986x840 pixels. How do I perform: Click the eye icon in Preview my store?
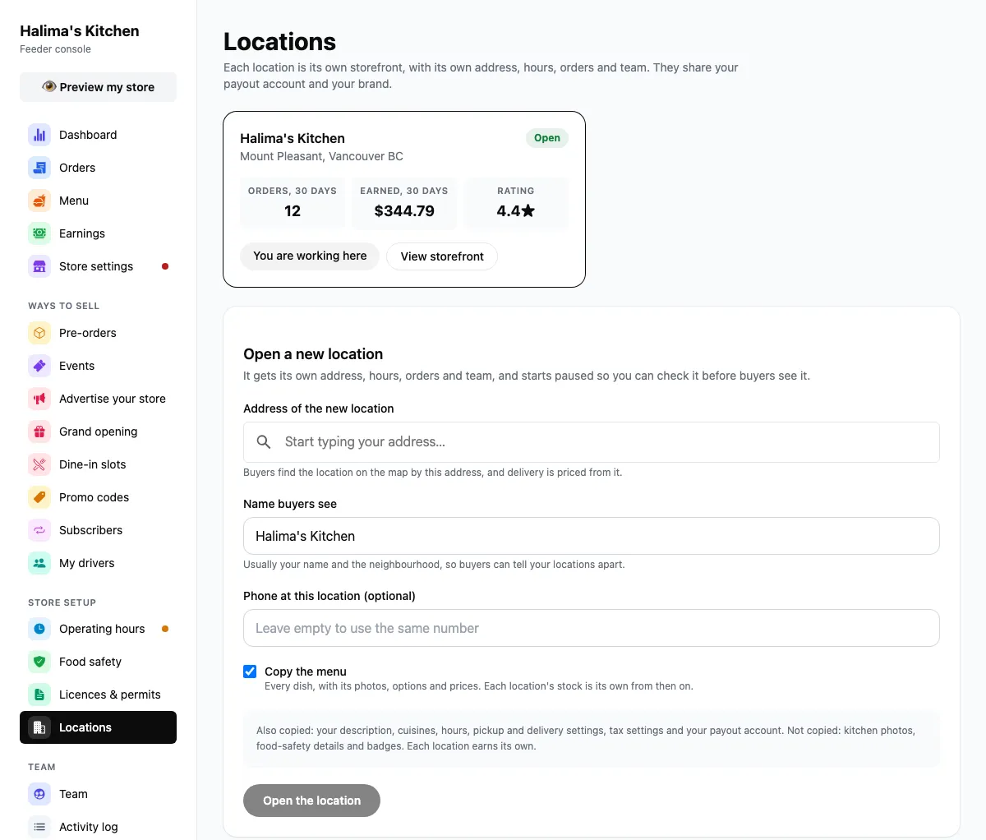pos(49,86)
